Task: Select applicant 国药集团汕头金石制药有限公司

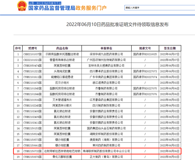Action: 106,128
